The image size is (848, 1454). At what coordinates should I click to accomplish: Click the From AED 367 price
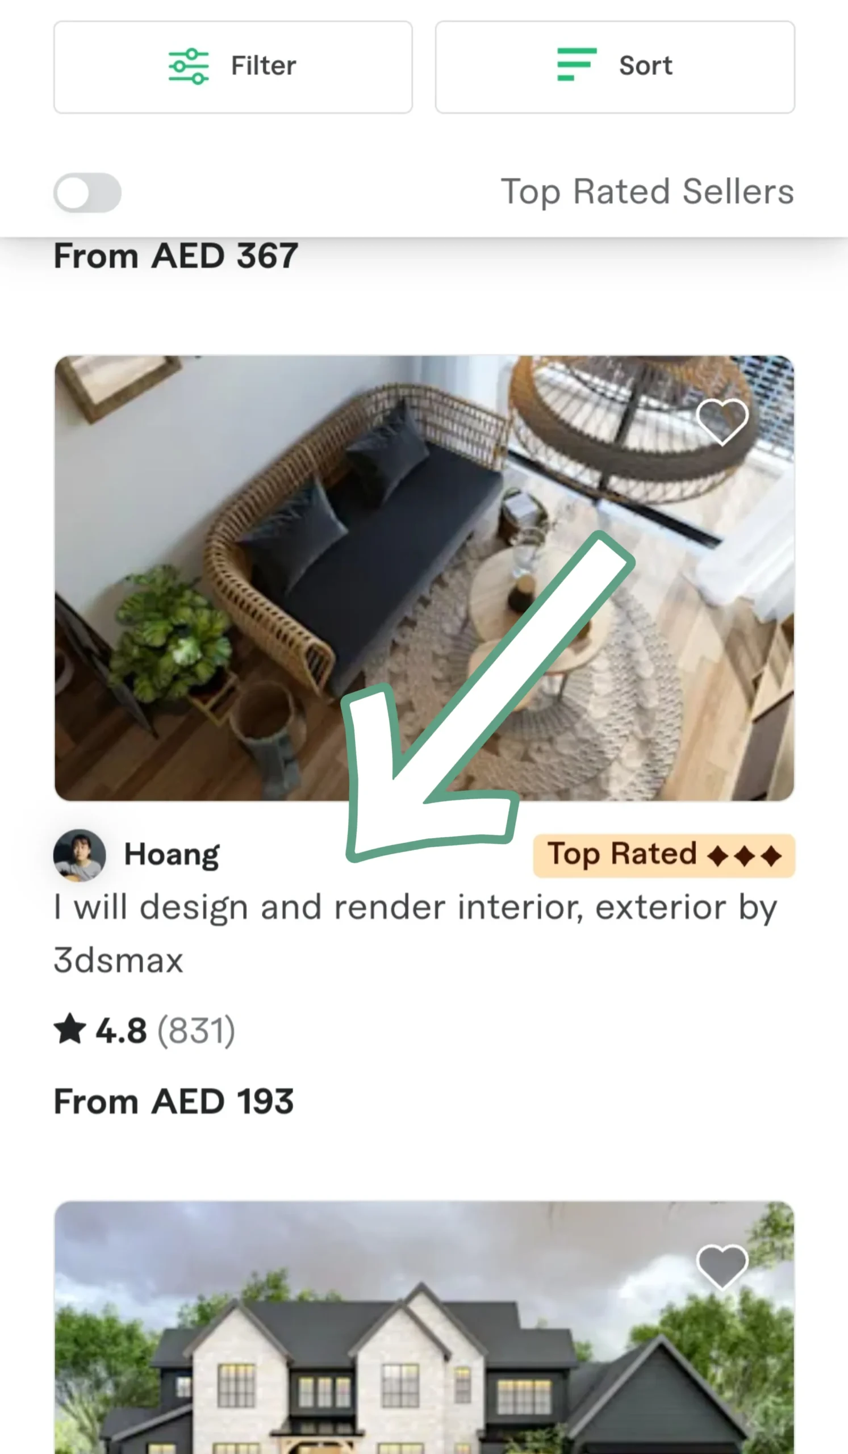click(x=176, y=256)
